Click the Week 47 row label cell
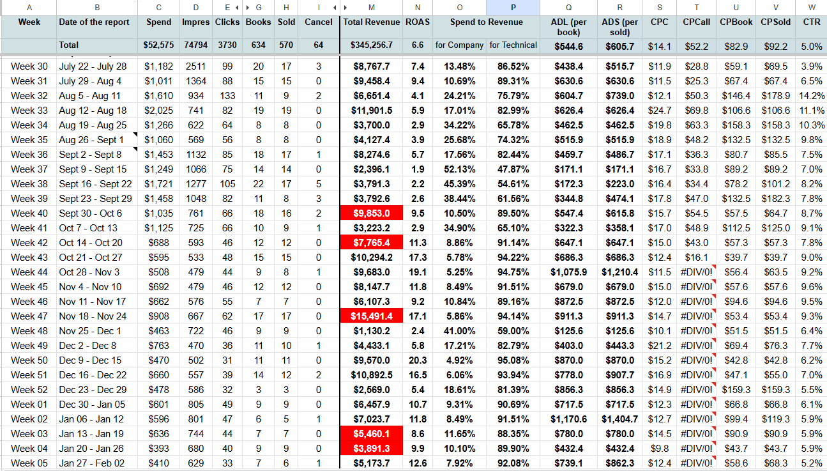827x471 pixels. (x=29, y=316)
